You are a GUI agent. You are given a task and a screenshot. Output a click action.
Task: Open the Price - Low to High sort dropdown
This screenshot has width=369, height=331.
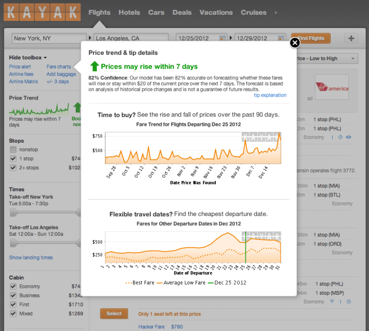(325, 59)
